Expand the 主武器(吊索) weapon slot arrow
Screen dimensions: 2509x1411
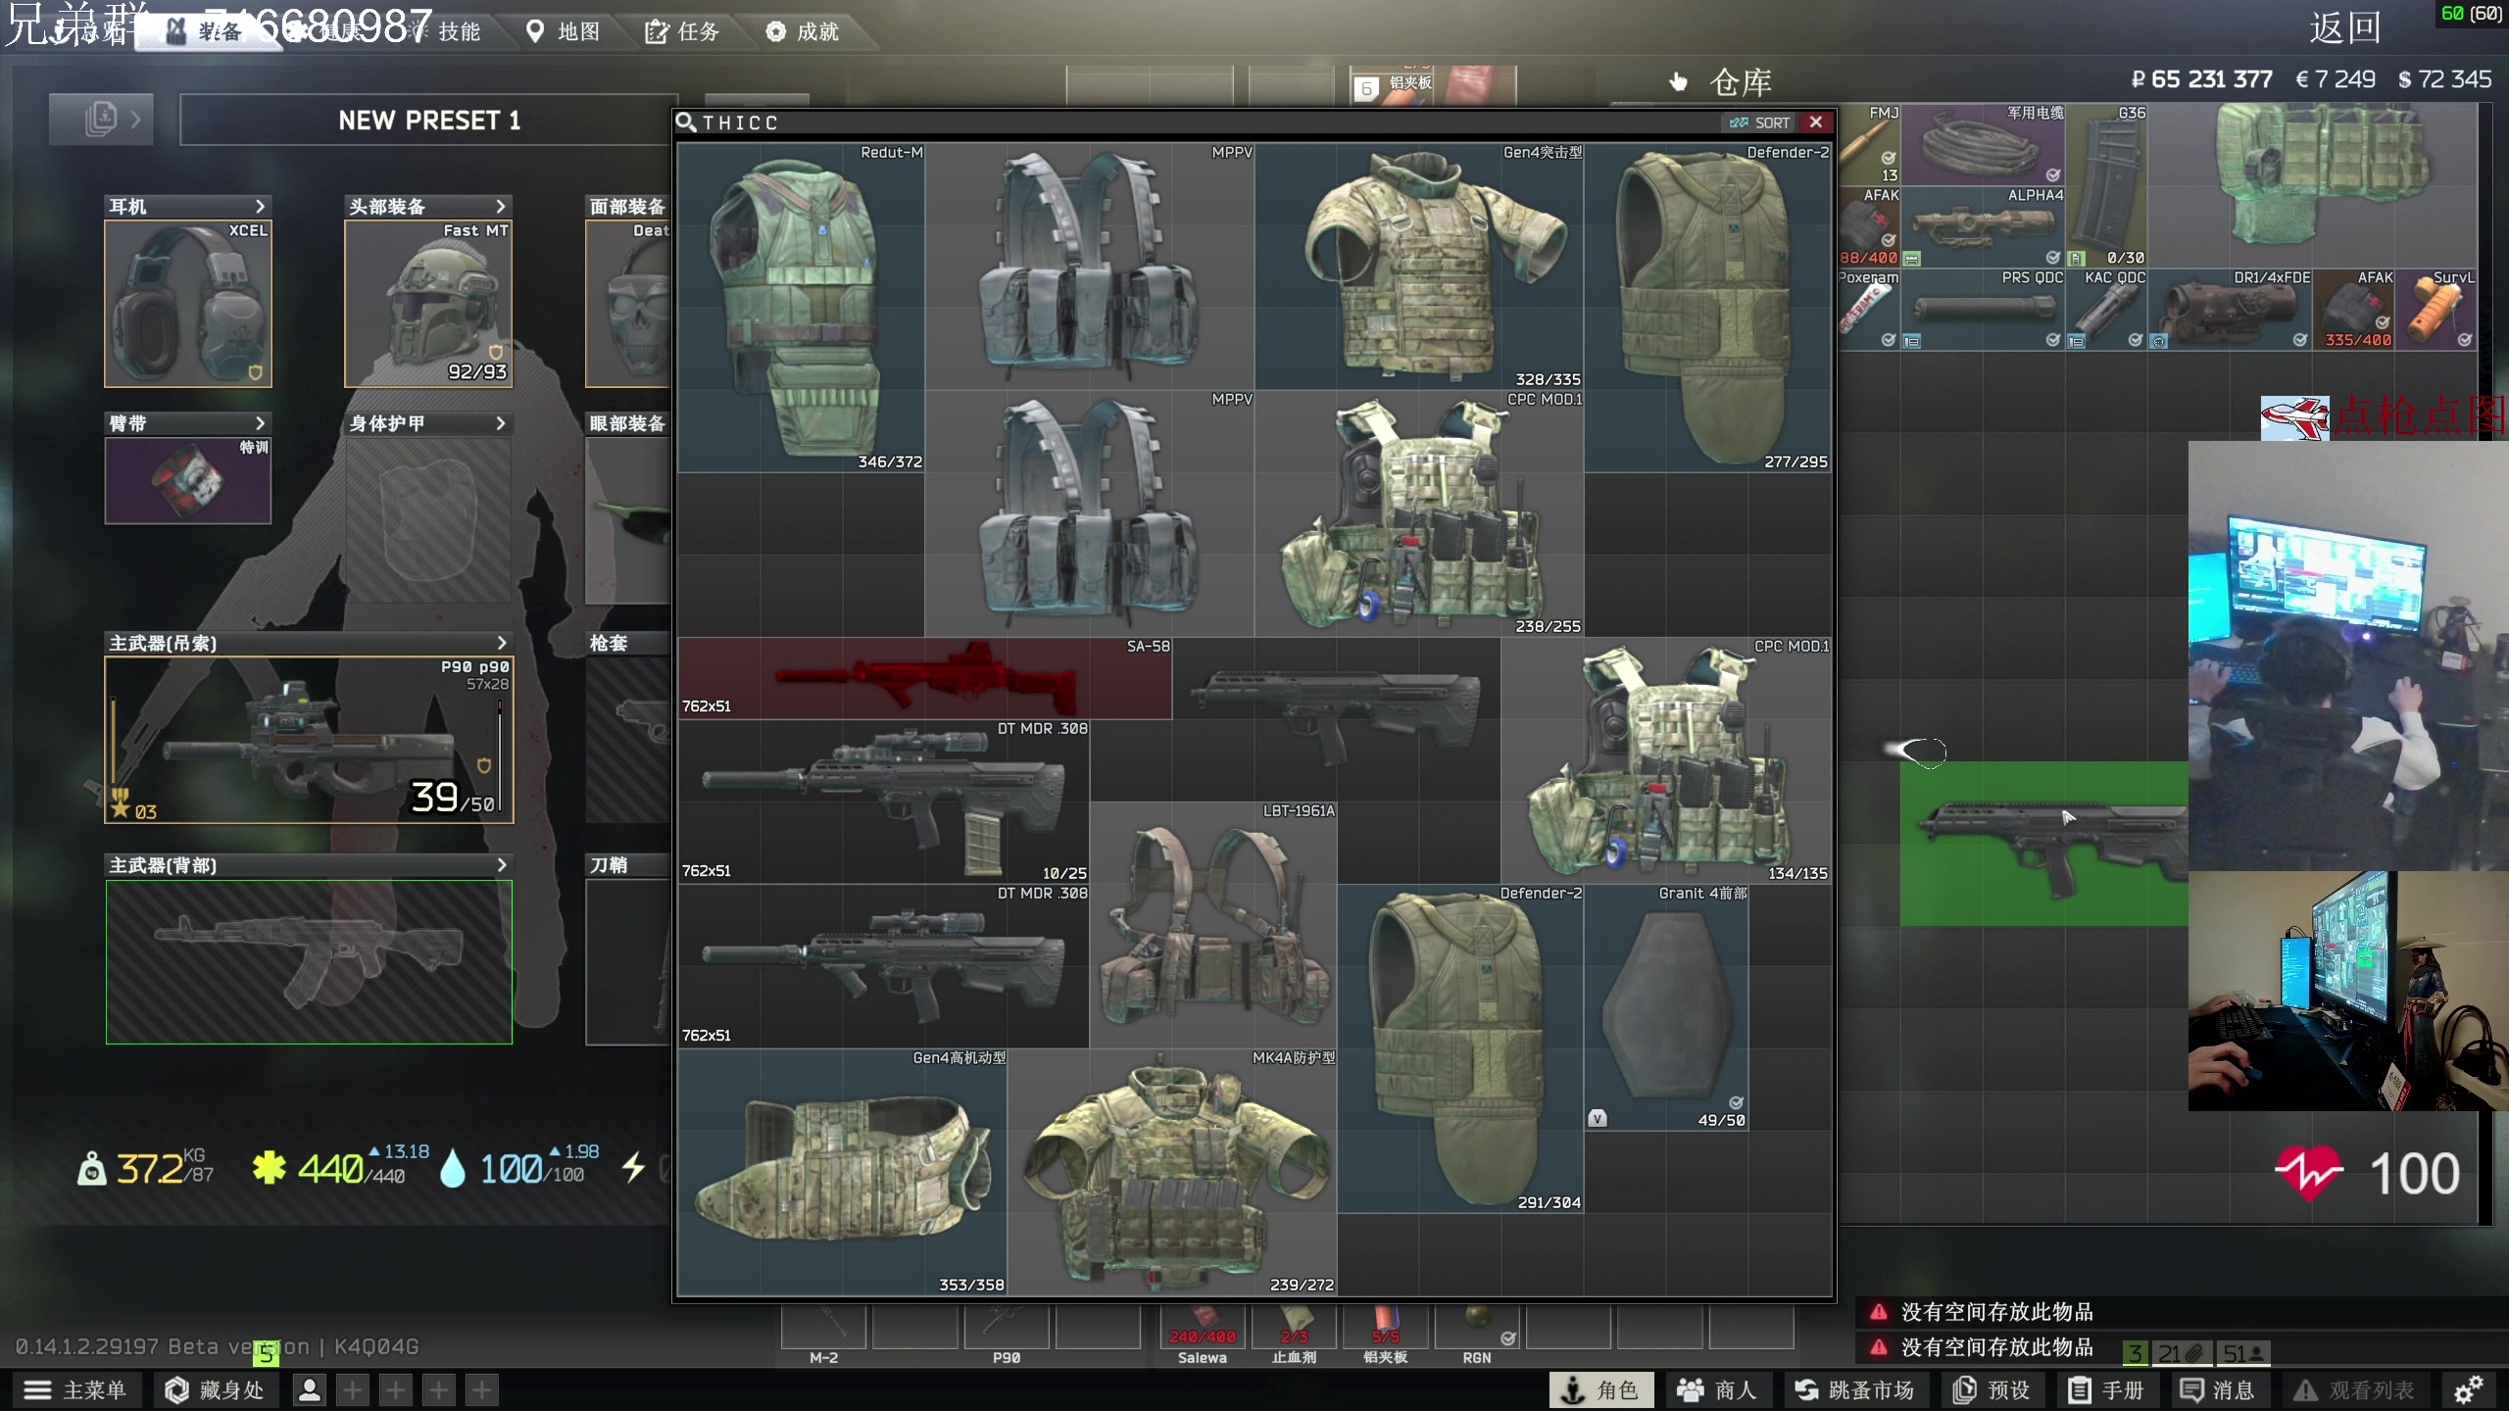(x=501, y=643)
